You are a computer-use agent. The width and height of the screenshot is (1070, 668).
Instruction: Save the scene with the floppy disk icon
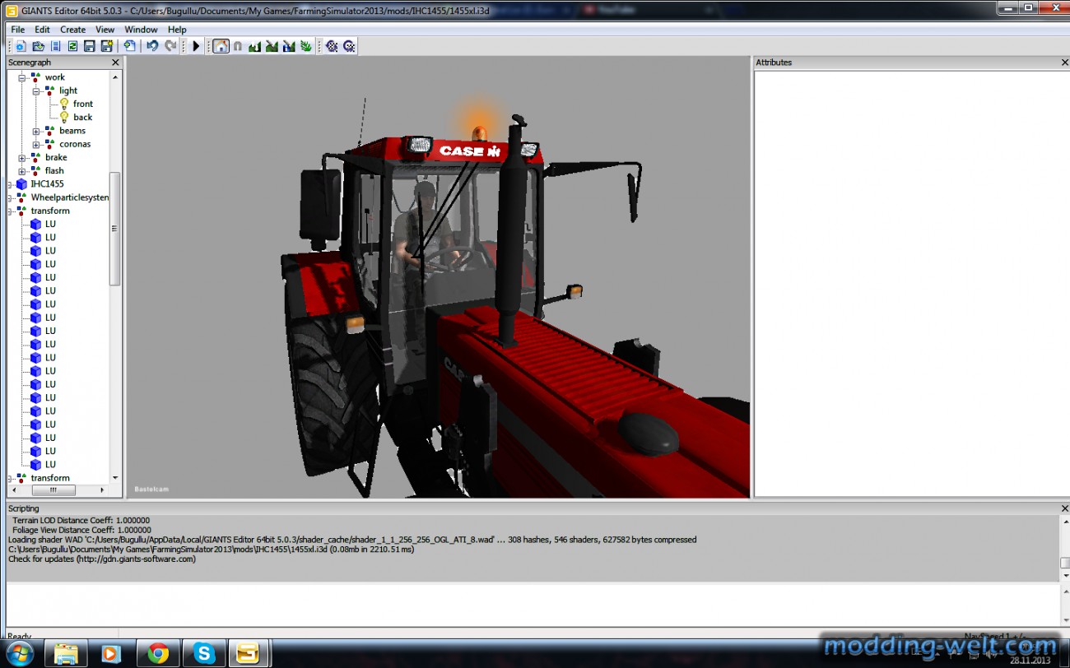point(89,46)
